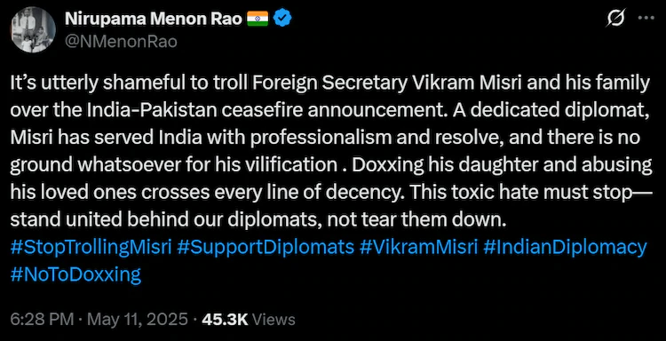The height and width of the screenshot is (341, 666).
Task: Visit the @NMenonRao handle link
Action: tap(121, 42)
